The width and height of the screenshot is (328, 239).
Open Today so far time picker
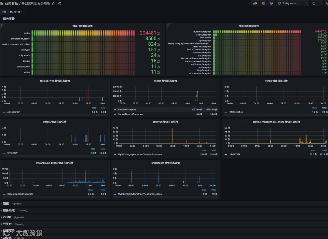point(289,3)
